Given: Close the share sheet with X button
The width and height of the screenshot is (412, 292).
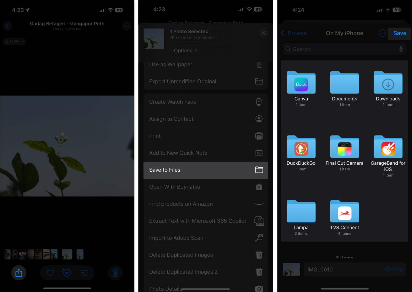Looking at the screenshot, I should [263, 33].
